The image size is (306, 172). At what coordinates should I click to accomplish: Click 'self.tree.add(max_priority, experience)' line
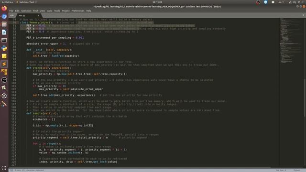point(64,95)
